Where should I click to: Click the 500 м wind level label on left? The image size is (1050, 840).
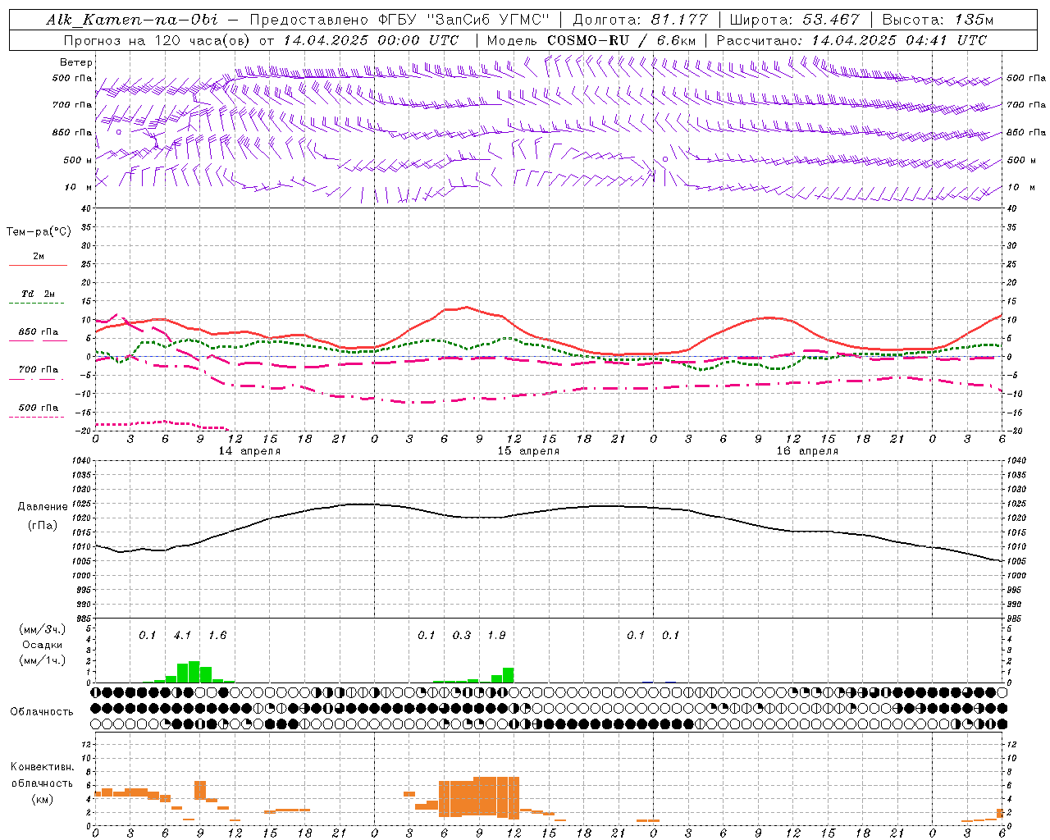point(78,160)
